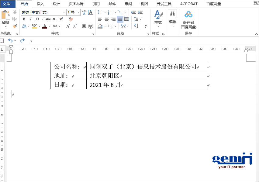Toggle bold formatting
The height and width of the screenshot is (182, 259).
(x=24, y=19)
